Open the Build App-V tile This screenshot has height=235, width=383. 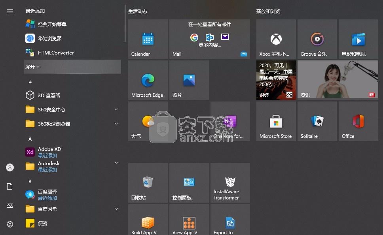(x=148, y=220)
